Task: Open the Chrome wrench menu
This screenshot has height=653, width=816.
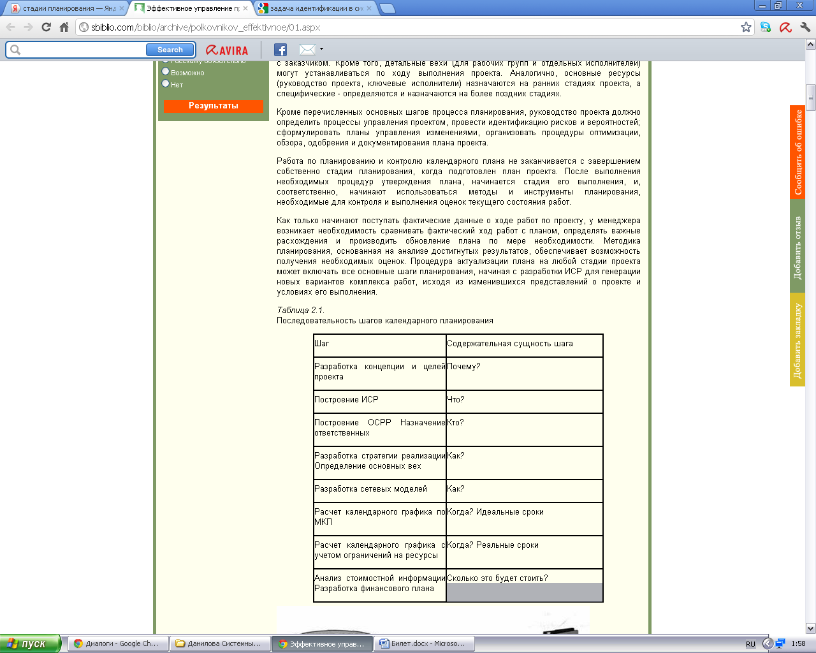Action: [x=805, y=27]
